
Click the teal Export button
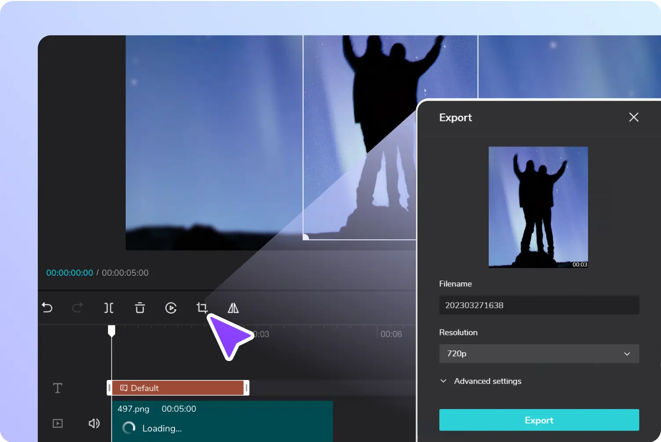click(539, 420)
